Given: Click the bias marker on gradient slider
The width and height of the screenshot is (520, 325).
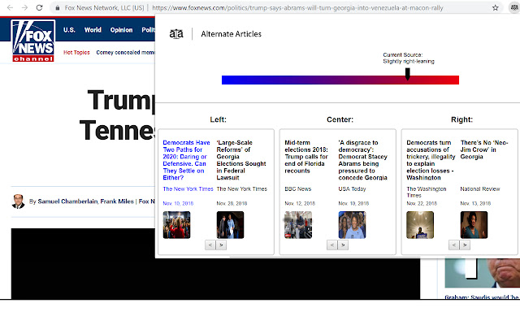Looking at the screenshot, I should coord(408,74).
